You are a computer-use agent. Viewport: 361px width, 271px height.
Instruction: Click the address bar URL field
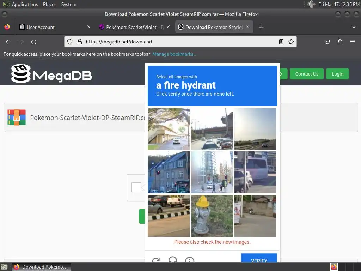tap(180, 42)
